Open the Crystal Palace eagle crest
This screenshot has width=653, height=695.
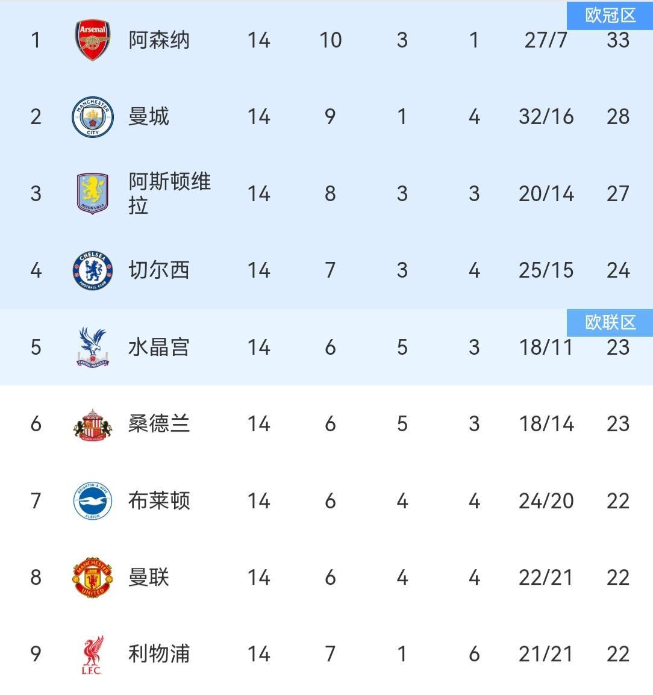pos(92,347)
